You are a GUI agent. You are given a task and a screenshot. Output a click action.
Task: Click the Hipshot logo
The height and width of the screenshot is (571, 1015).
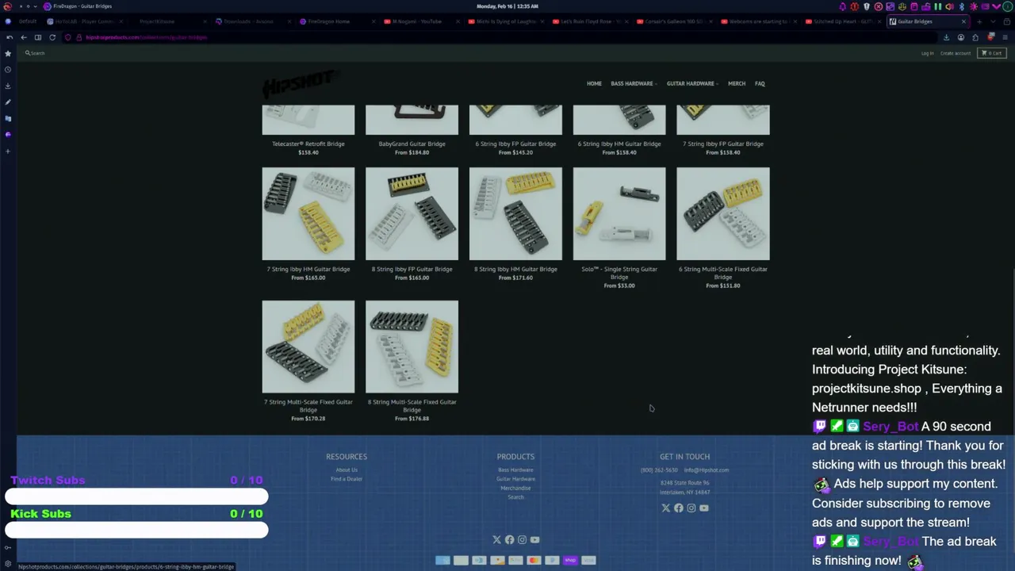click(x=300, y=82)
